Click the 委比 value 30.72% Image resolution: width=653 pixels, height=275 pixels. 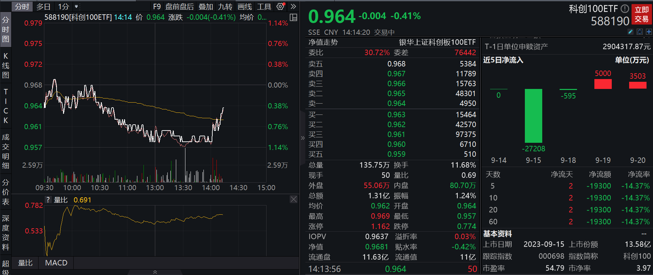pos(377,52)
